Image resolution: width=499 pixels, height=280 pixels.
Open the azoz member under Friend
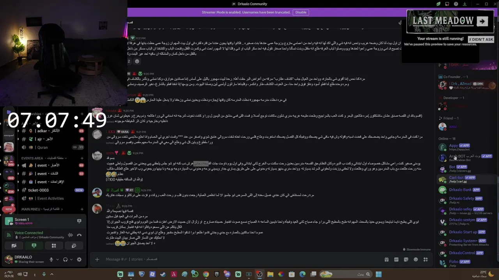point(465,126)
